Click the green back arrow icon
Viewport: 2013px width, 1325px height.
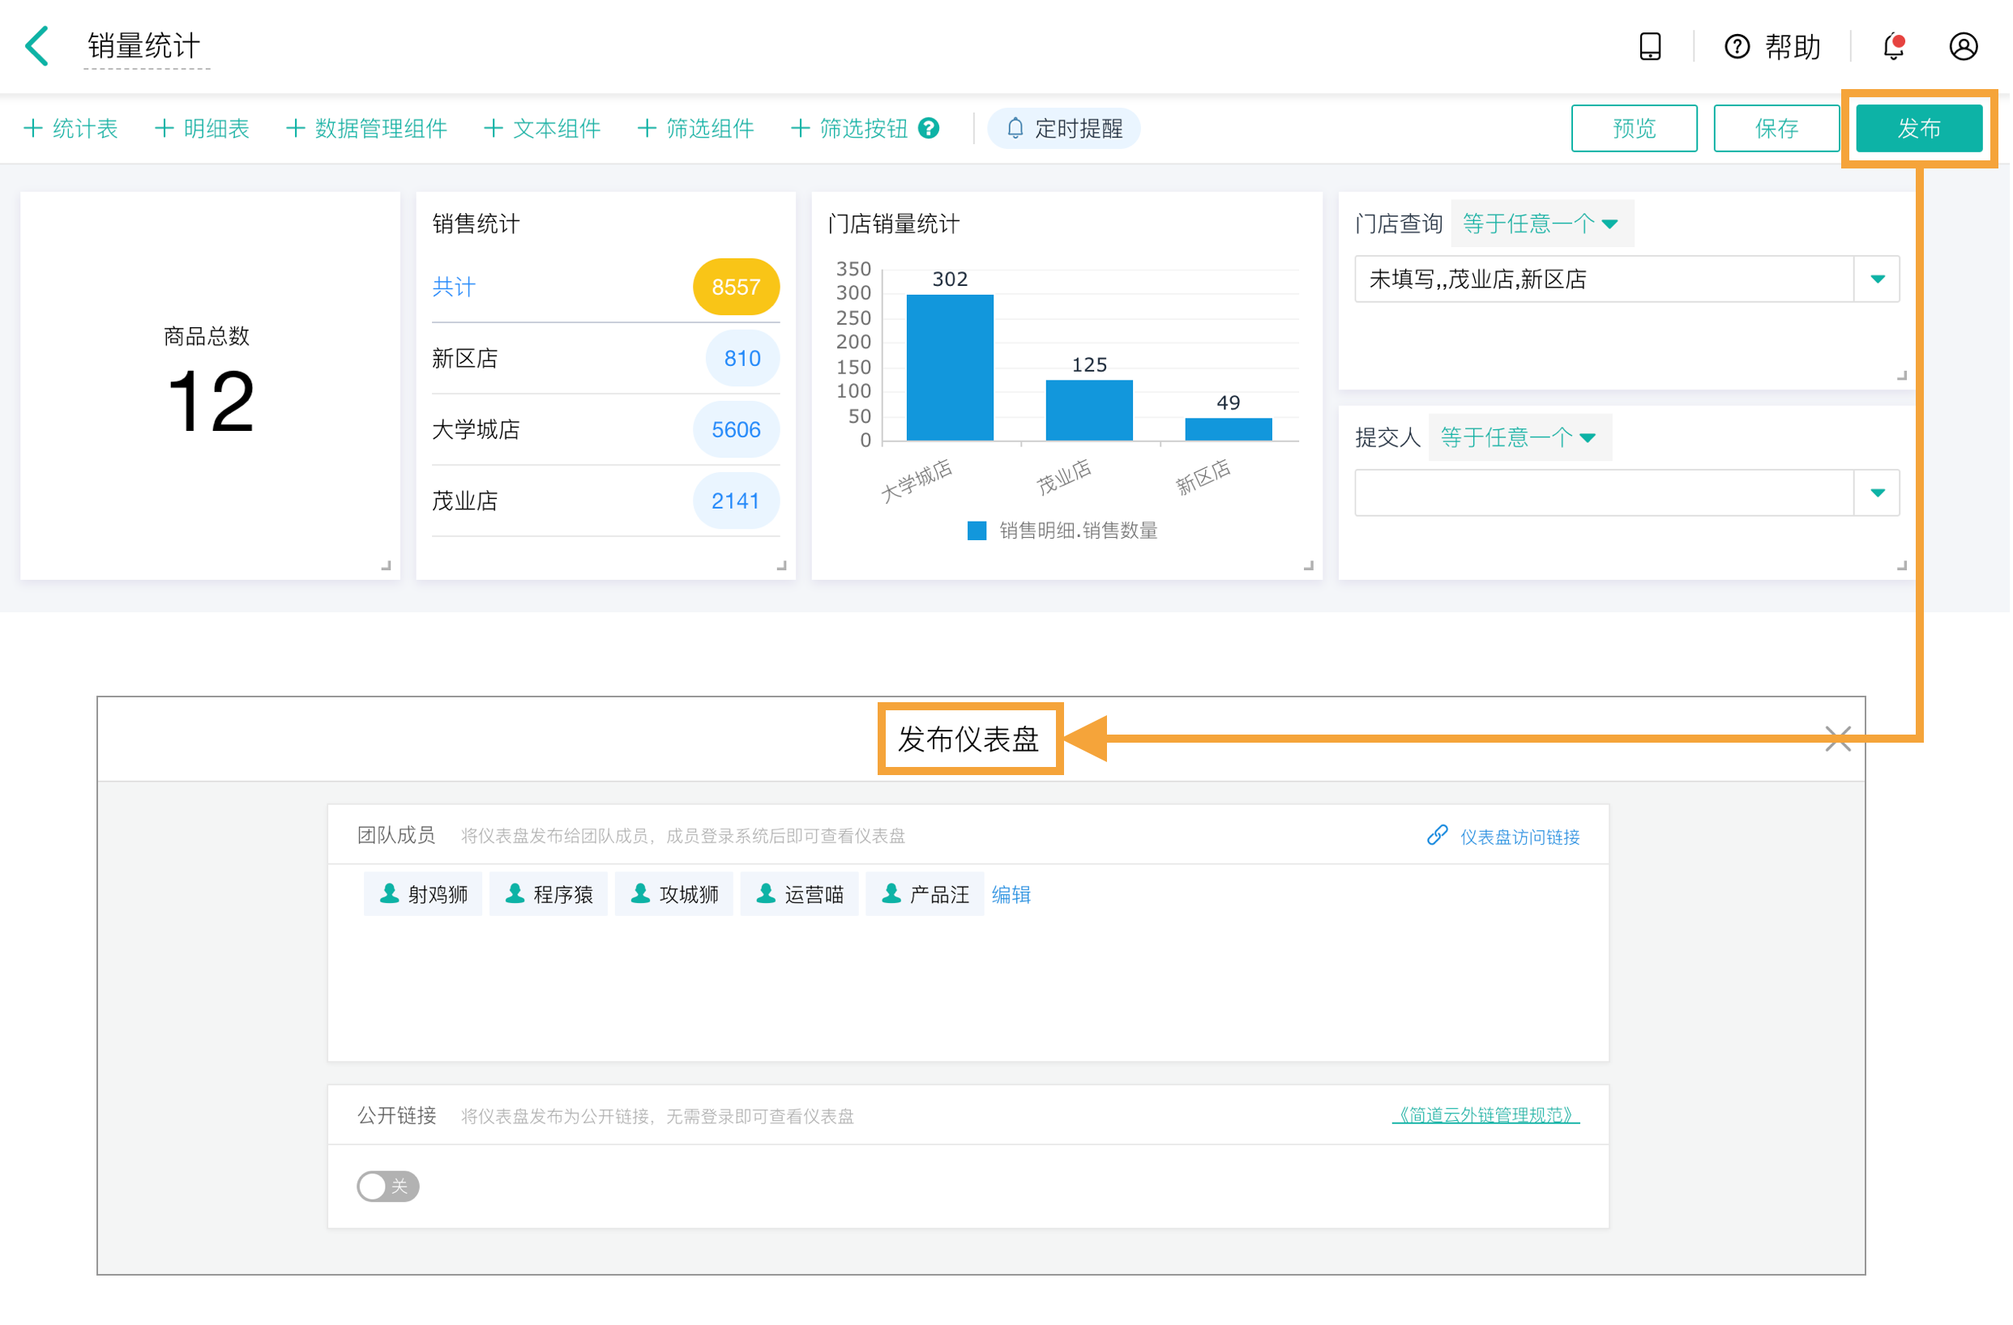(x=37, y=45)
